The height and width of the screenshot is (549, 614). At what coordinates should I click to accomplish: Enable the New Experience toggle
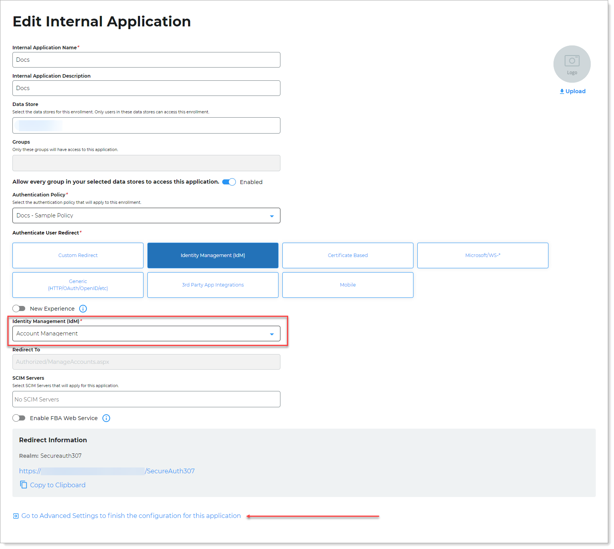(x=19, y=309)
